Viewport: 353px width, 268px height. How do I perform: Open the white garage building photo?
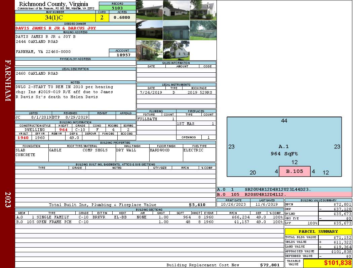point(176,10)
